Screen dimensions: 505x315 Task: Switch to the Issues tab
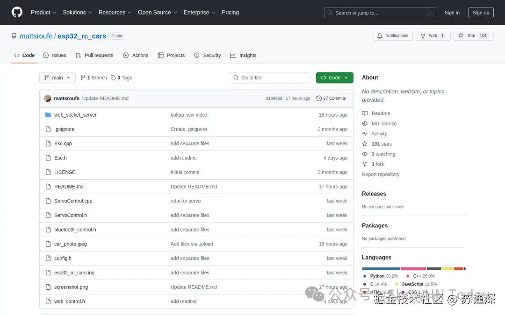pos(55,55)
